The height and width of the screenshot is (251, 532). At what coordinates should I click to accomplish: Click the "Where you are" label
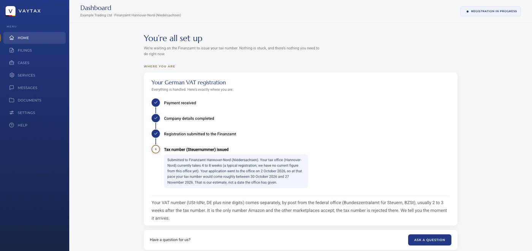159,67
